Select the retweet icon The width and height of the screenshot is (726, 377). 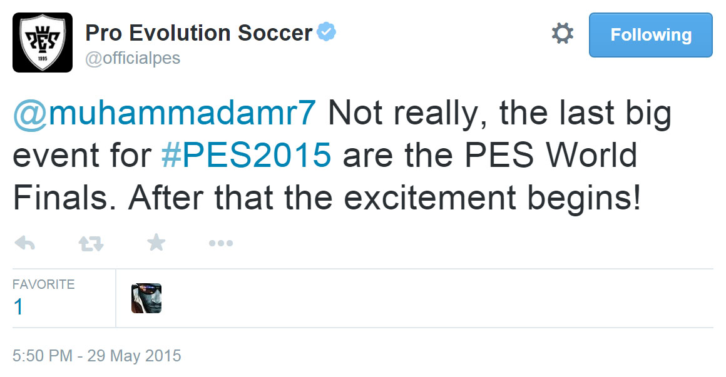click(91, 243)
